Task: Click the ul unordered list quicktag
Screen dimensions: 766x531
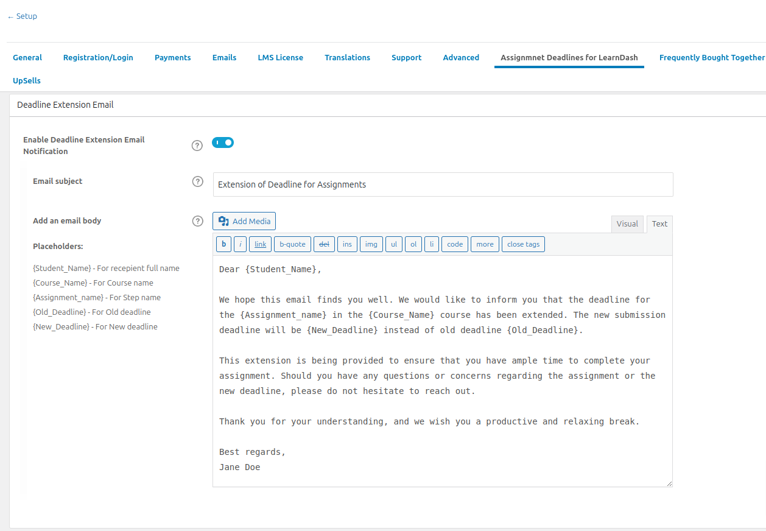Action: (394, 244)
